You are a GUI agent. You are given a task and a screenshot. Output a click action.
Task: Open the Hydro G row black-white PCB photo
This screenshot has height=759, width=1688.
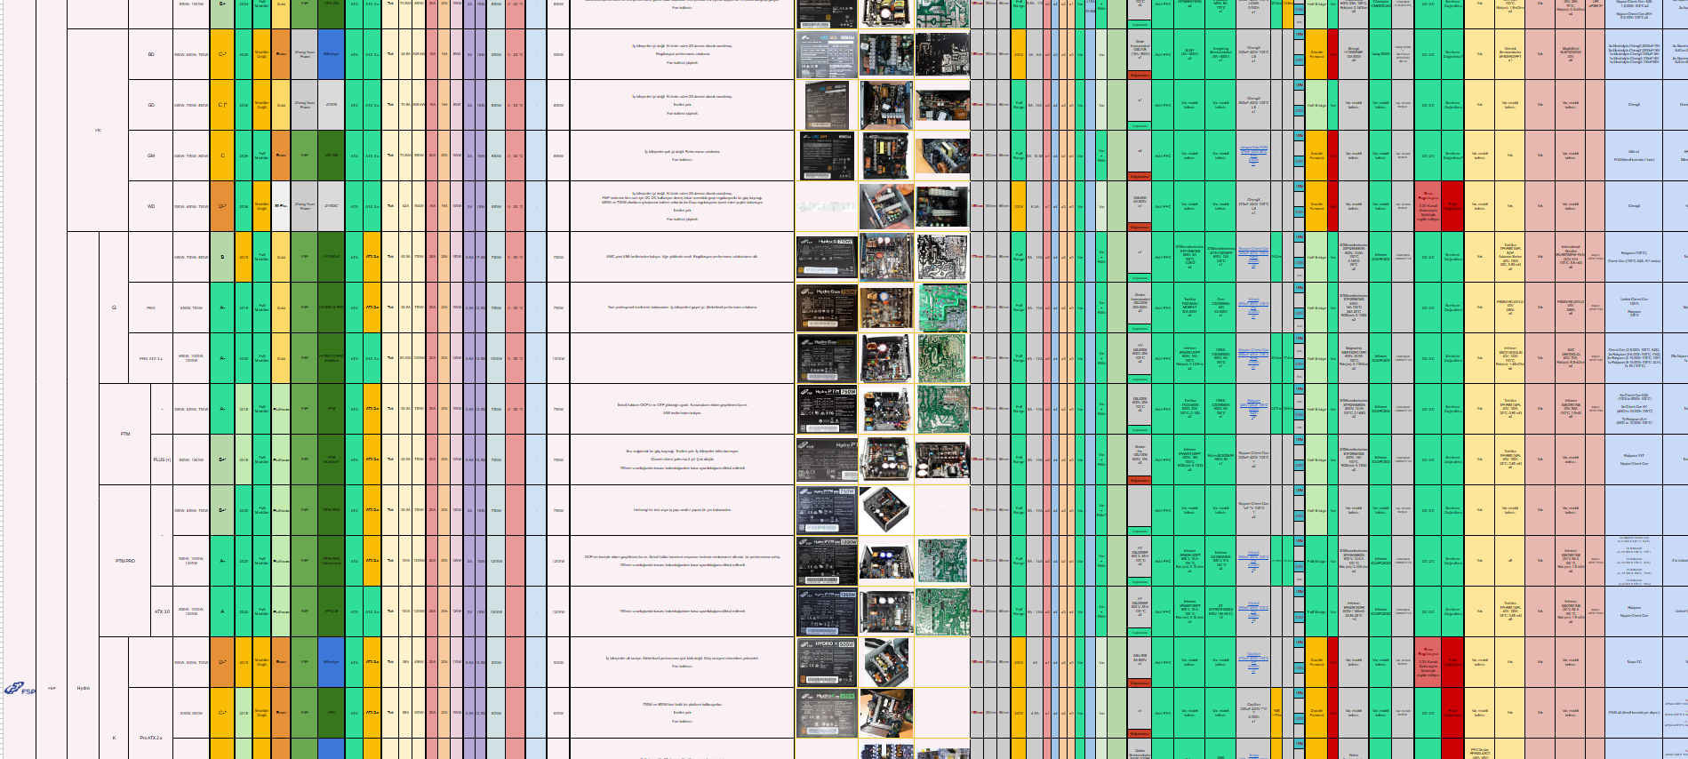coord(942,258)
